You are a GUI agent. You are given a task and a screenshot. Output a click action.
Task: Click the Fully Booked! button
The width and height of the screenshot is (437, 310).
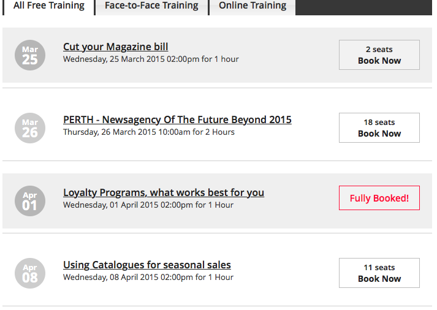click(379, 198)
